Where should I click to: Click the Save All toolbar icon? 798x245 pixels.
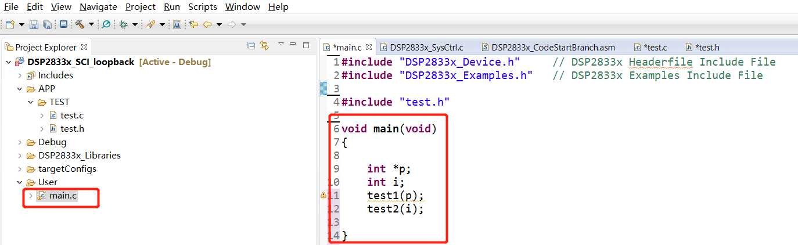click(x=47, y=24)
